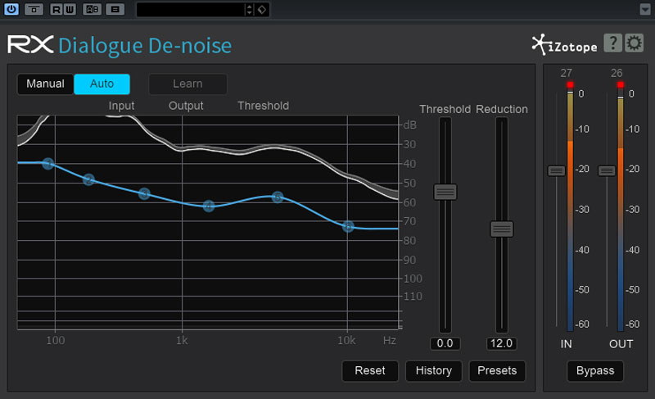Open the preset name field

(191, 10)
